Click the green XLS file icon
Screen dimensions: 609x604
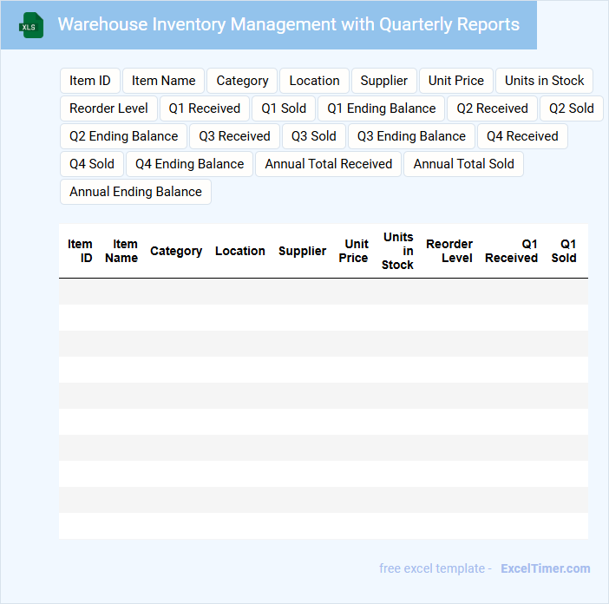click(31, 25)
